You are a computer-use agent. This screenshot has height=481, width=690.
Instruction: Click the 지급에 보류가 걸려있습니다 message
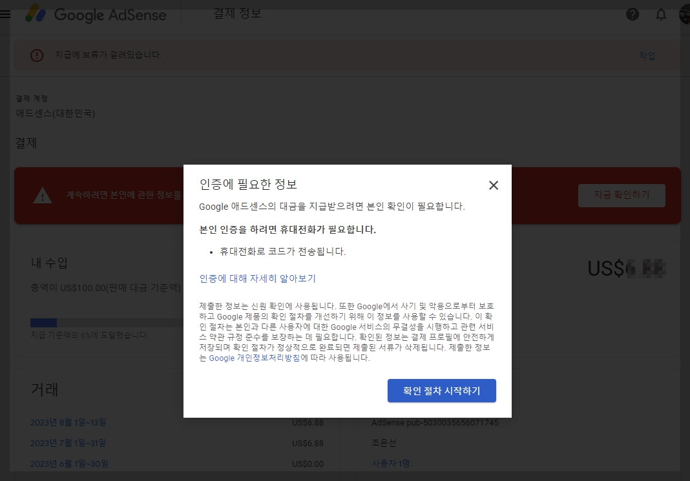pyautogui.click(x=109, y=55)
